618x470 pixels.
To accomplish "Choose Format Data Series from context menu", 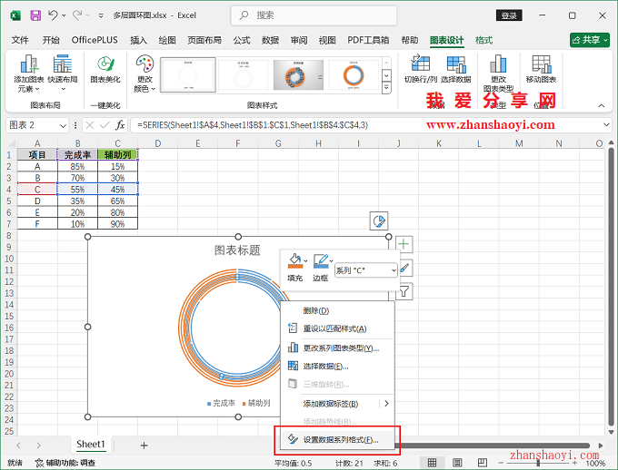I will point(334,440).
